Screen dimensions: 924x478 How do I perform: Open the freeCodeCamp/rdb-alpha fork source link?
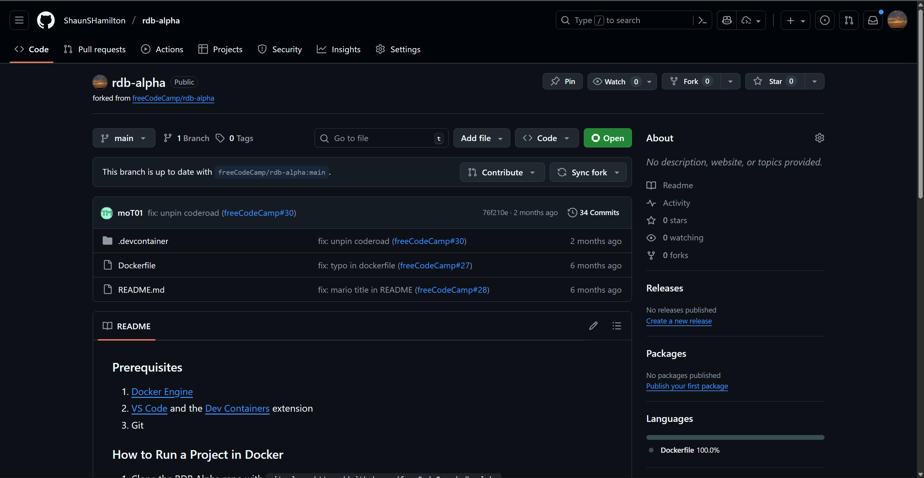pos(173,98)
